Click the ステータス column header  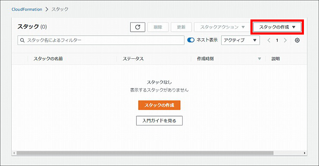coord(133,59)
